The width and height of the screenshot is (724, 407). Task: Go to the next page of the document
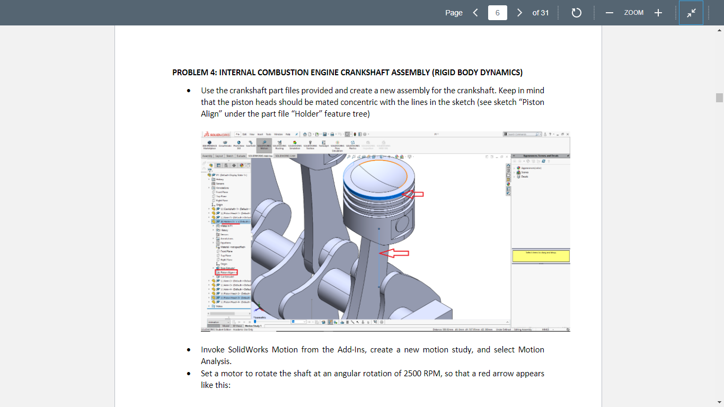519,12
